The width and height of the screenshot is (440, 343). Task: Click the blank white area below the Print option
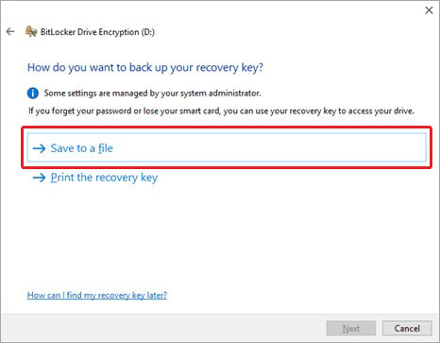220,236
